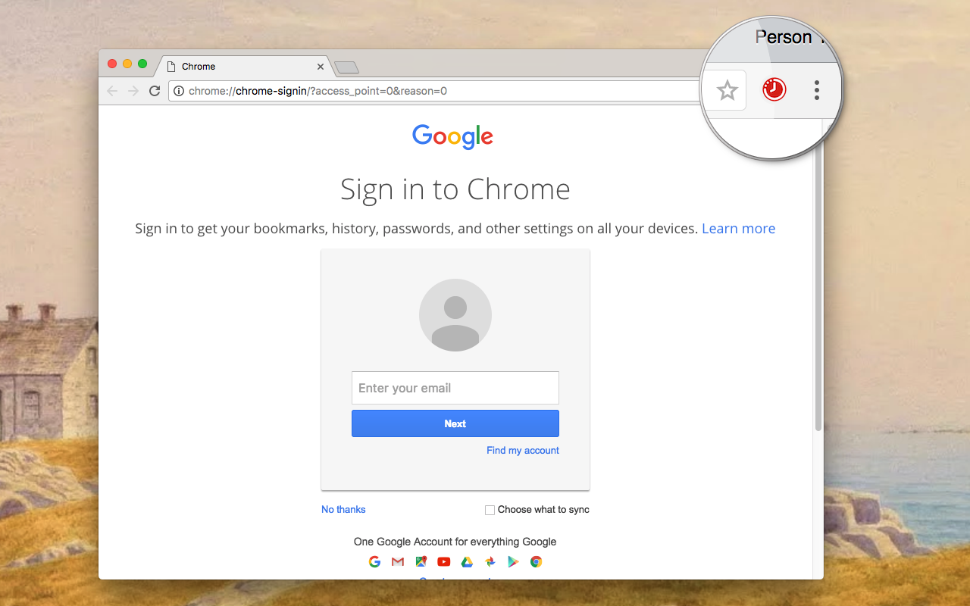This screenshot has height=606, width=970.
Task: Click the Google Maps icon
Action: pyautogui.click(x=421, y=561)
